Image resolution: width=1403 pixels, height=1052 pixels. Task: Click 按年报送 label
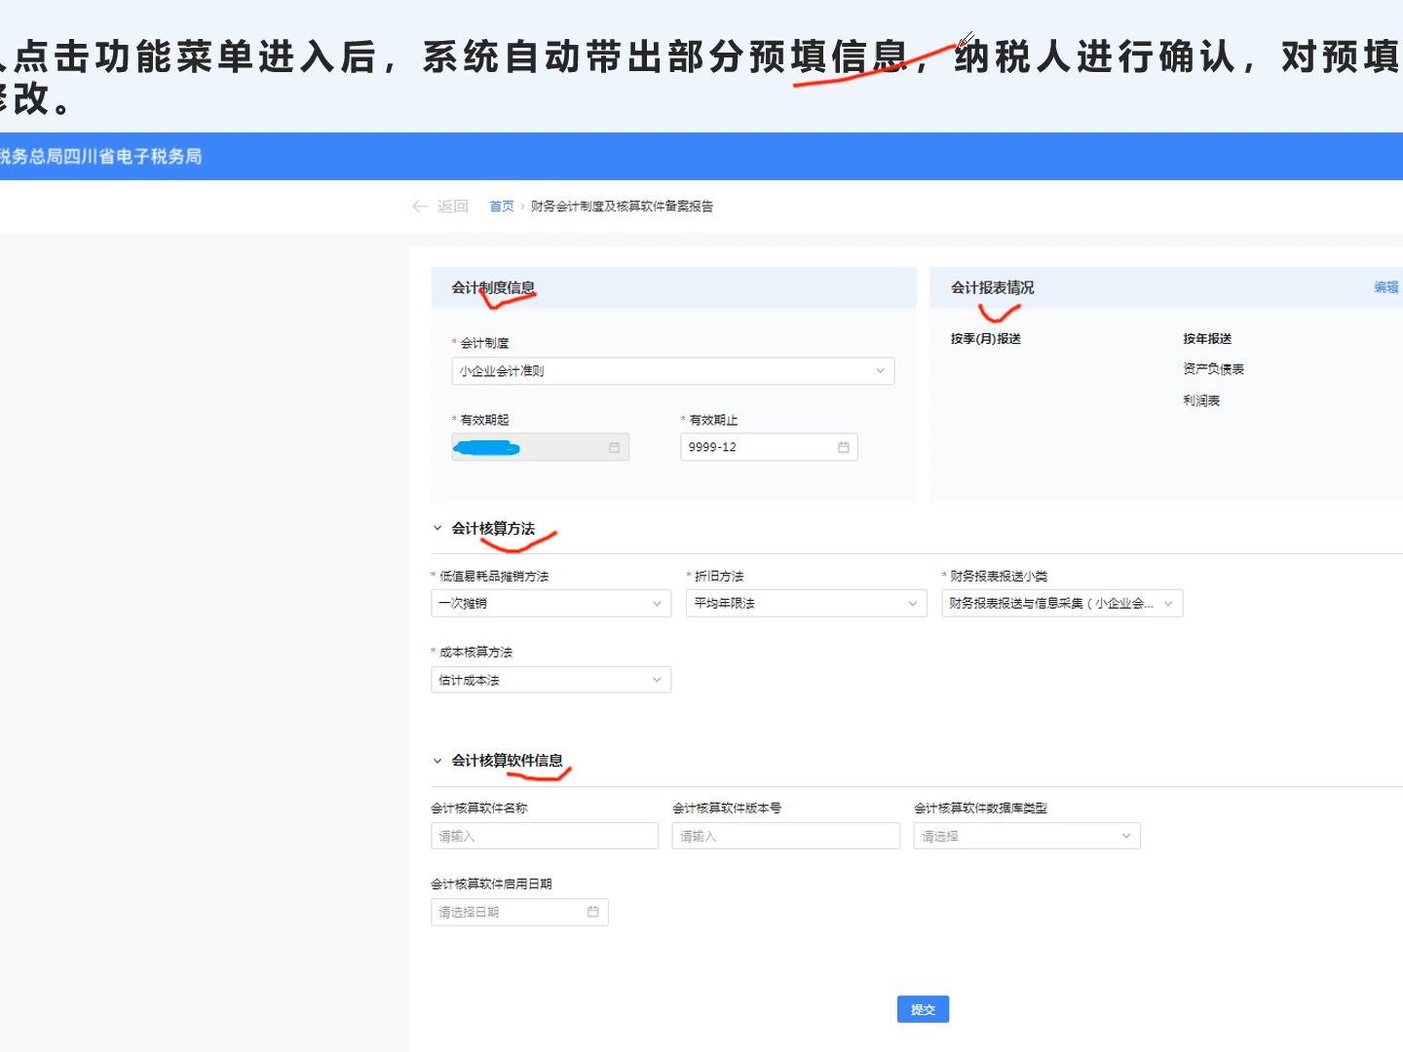(1207, 339)
